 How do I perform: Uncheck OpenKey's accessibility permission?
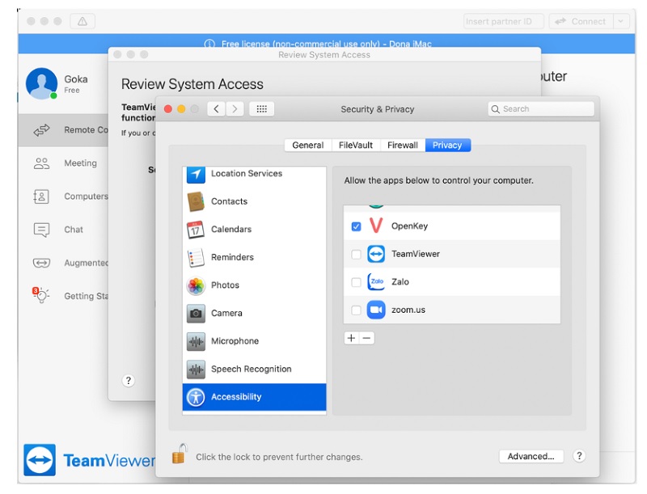[356, 226]
